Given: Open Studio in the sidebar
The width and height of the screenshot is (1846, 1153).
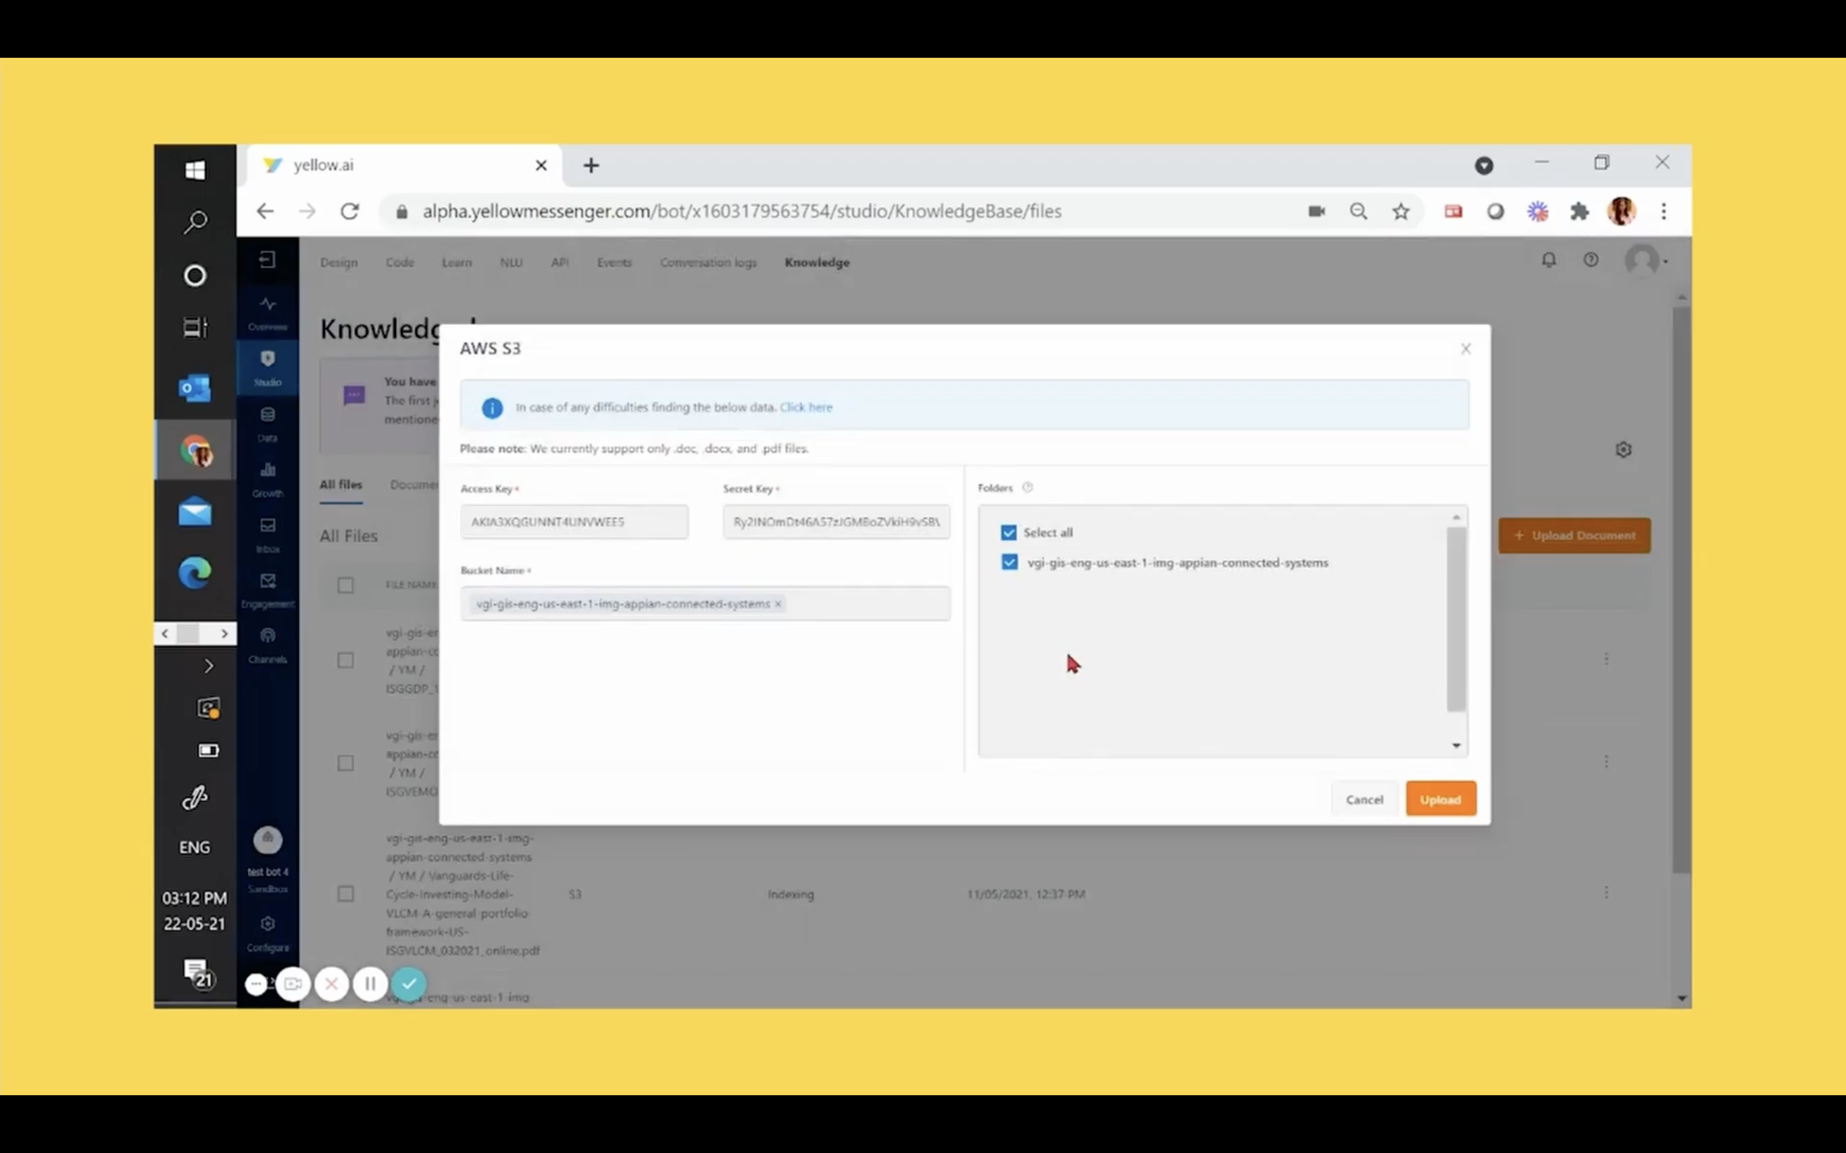Looking at the screenshot, I should [x=267, y=368].
